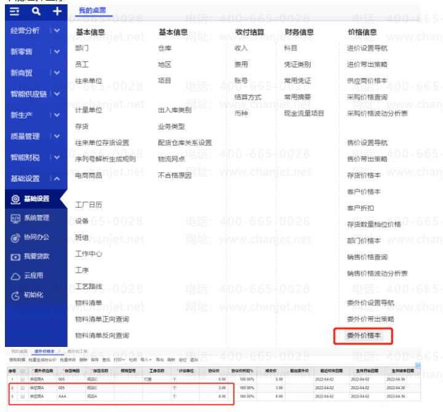This screenshot has width=443, height=412.
Task: Open 往来单位 under 基本信息
Action: 89,80
